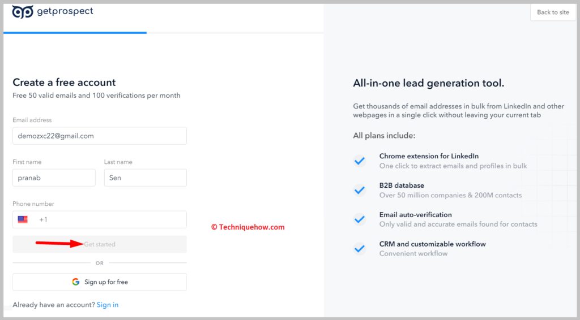Click the Create a free account heading

(x=64, y=83)
